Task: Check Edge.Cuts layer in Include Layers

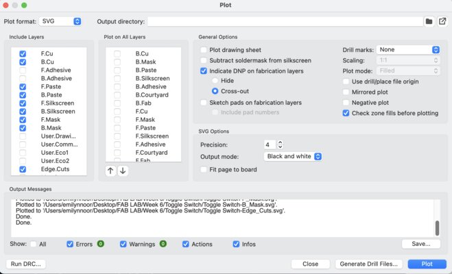Action: click(x=23, y=169)
